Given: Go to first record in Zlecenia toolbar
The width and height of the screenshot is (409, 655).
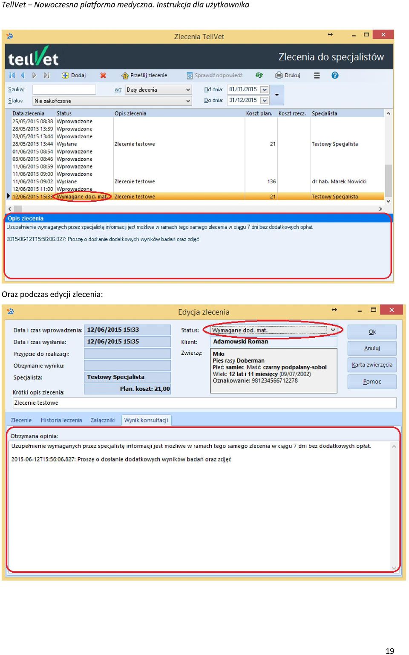Looking at the screenshot, I should click(x=12, y=75).
